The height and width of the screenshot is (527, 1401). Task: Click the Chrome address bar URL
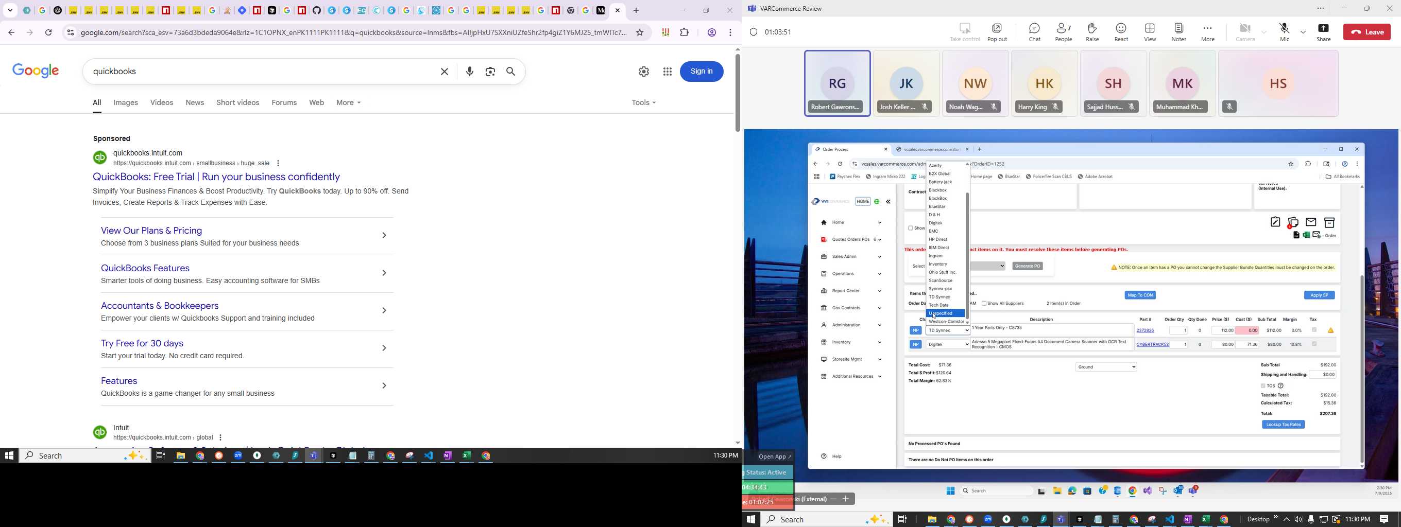coord(353,32)
